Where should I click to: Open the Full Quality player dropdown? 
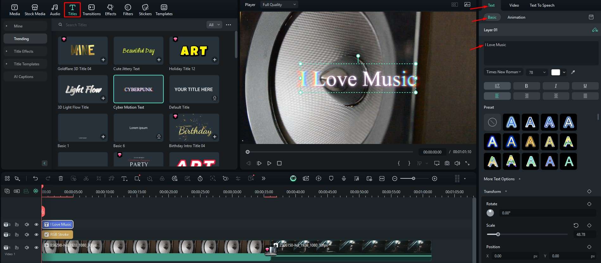coord(279,5)
